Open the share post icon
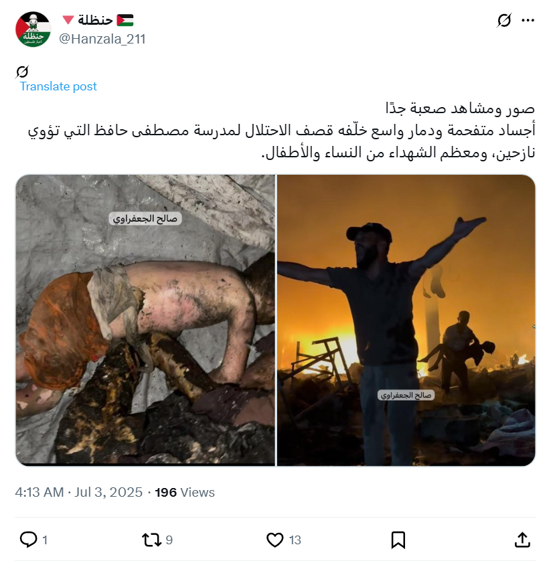 [x=522, y=540]
